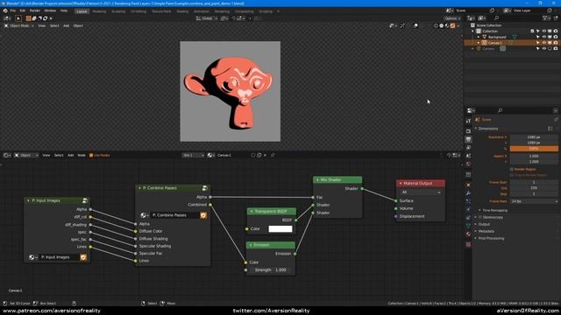Enable the Stereoscopy panel checkbox
Viewport: 561px width, 315px height.
click(480, 217)
